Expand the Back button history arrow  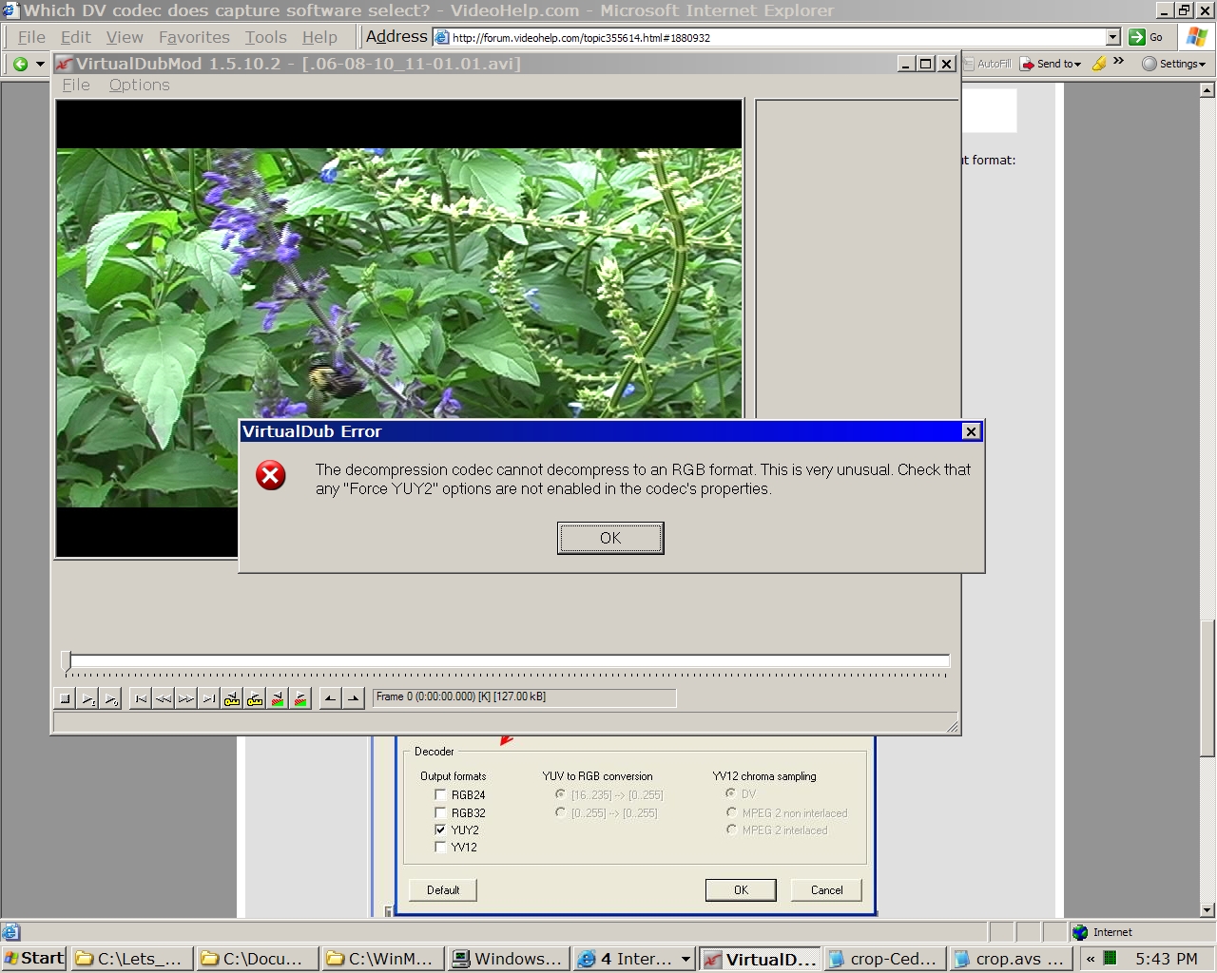[40, 64]
